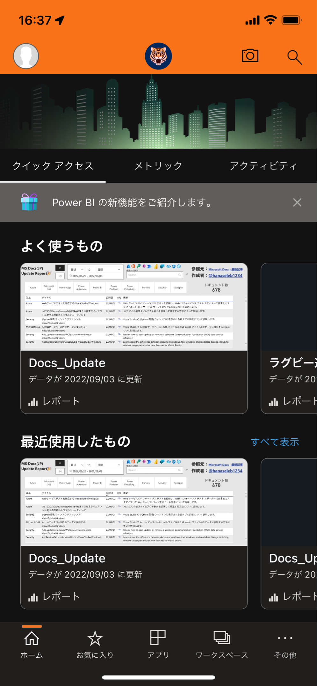Go to ホーム in bottom navigation
This screenshot has width=317, height=686.
pos(32,645)
